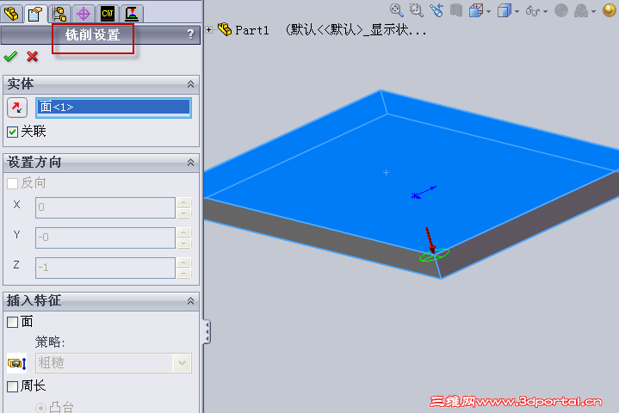Image resolution: width=619 pixels, height=413 pixels.
Task: Select the 面<1> entry in selection box
Action: (114, 107)
